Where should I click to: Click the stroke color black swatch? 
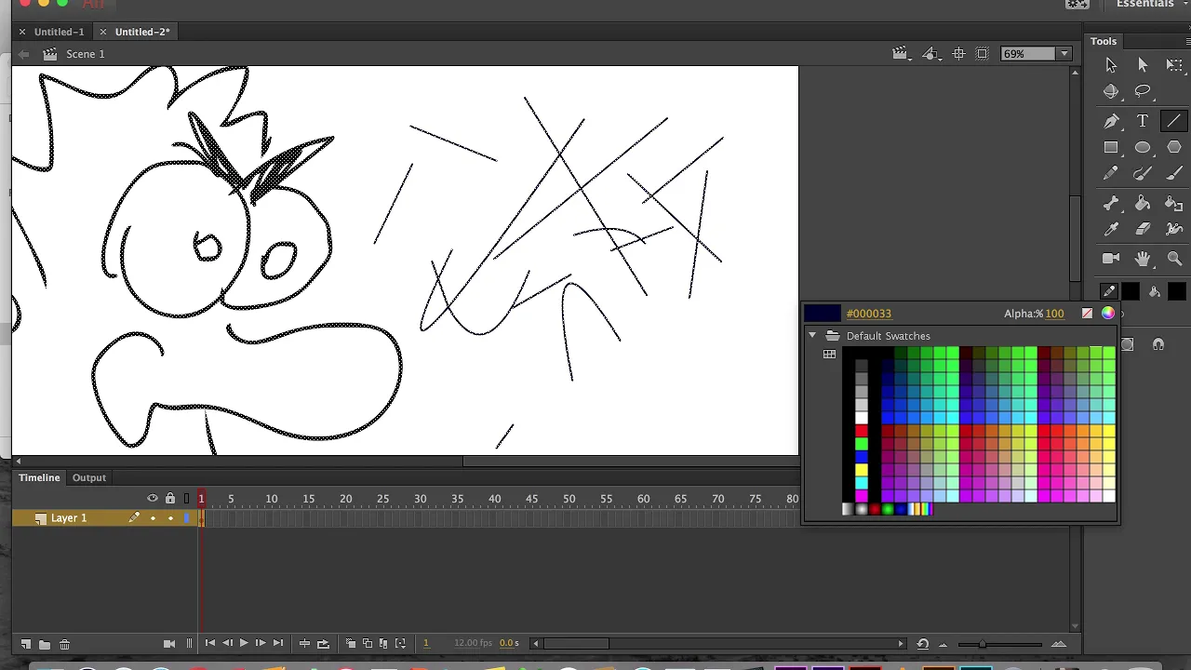(1130, 292)
